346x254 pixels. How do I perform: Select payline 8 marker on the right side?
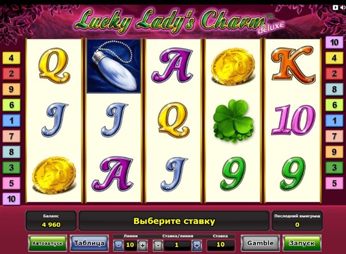coord(334,90)
